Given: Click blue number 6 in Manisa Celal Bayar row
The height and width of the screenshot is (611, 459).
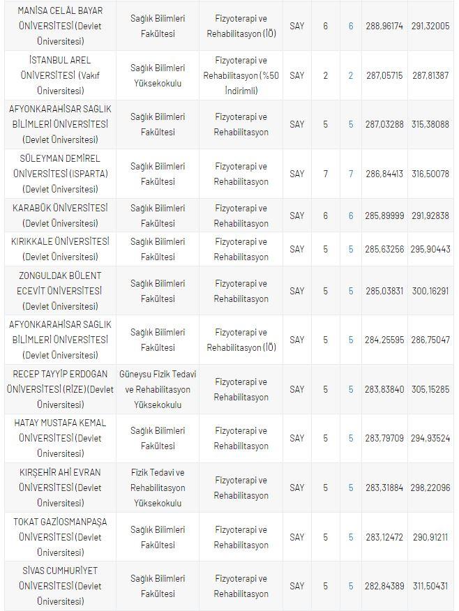Looking at the screenshot, I should (351, 26).
